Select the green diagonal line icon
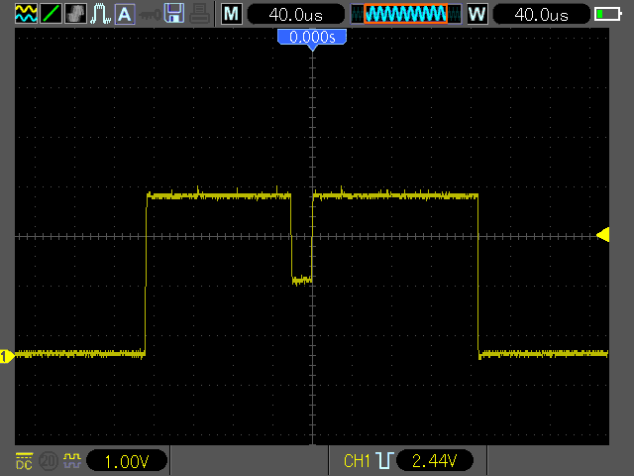634x476 pixels. coord(52,13)
